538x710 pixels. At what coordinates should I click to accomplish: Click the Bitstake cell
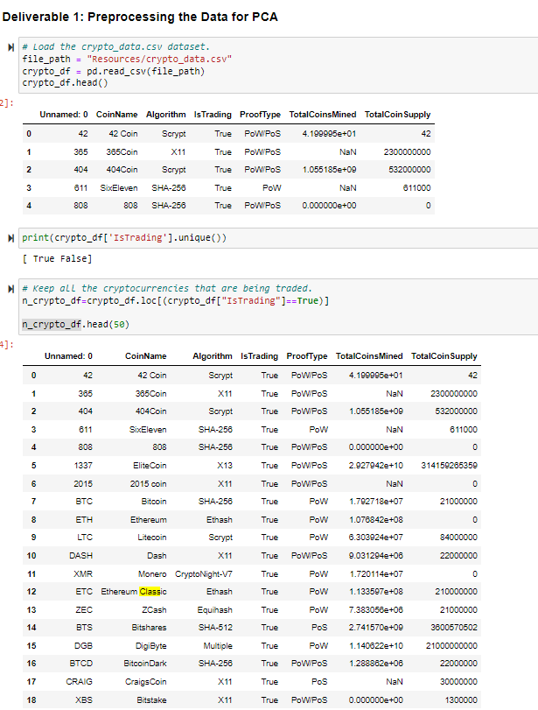(151, 700)
